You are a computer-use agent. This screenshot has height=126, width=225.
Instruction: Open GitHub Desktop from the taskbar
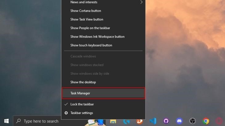click(166, 121)
